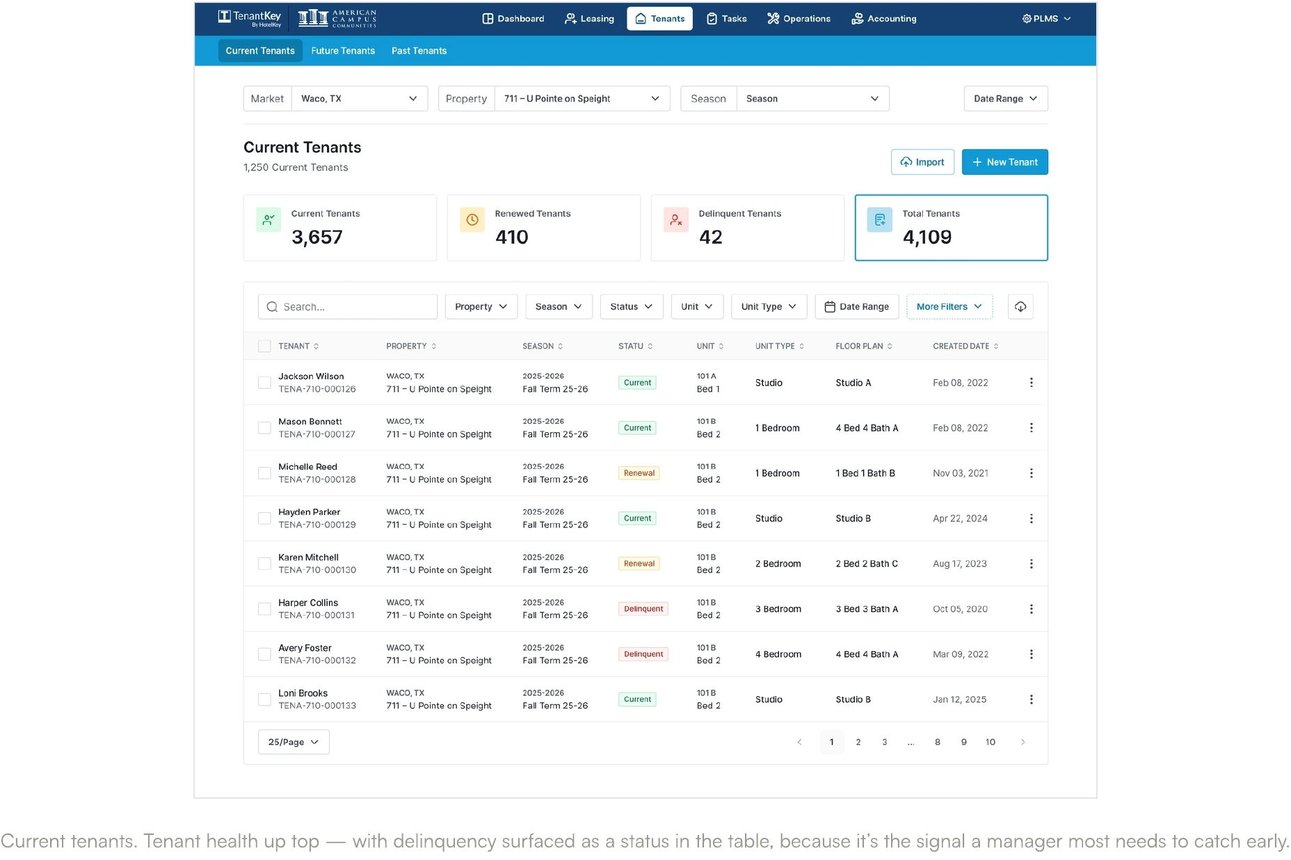This screenshot has width=1291, height=860.
Task: Click the Total Tenants document icon
Action: [880, 220]
